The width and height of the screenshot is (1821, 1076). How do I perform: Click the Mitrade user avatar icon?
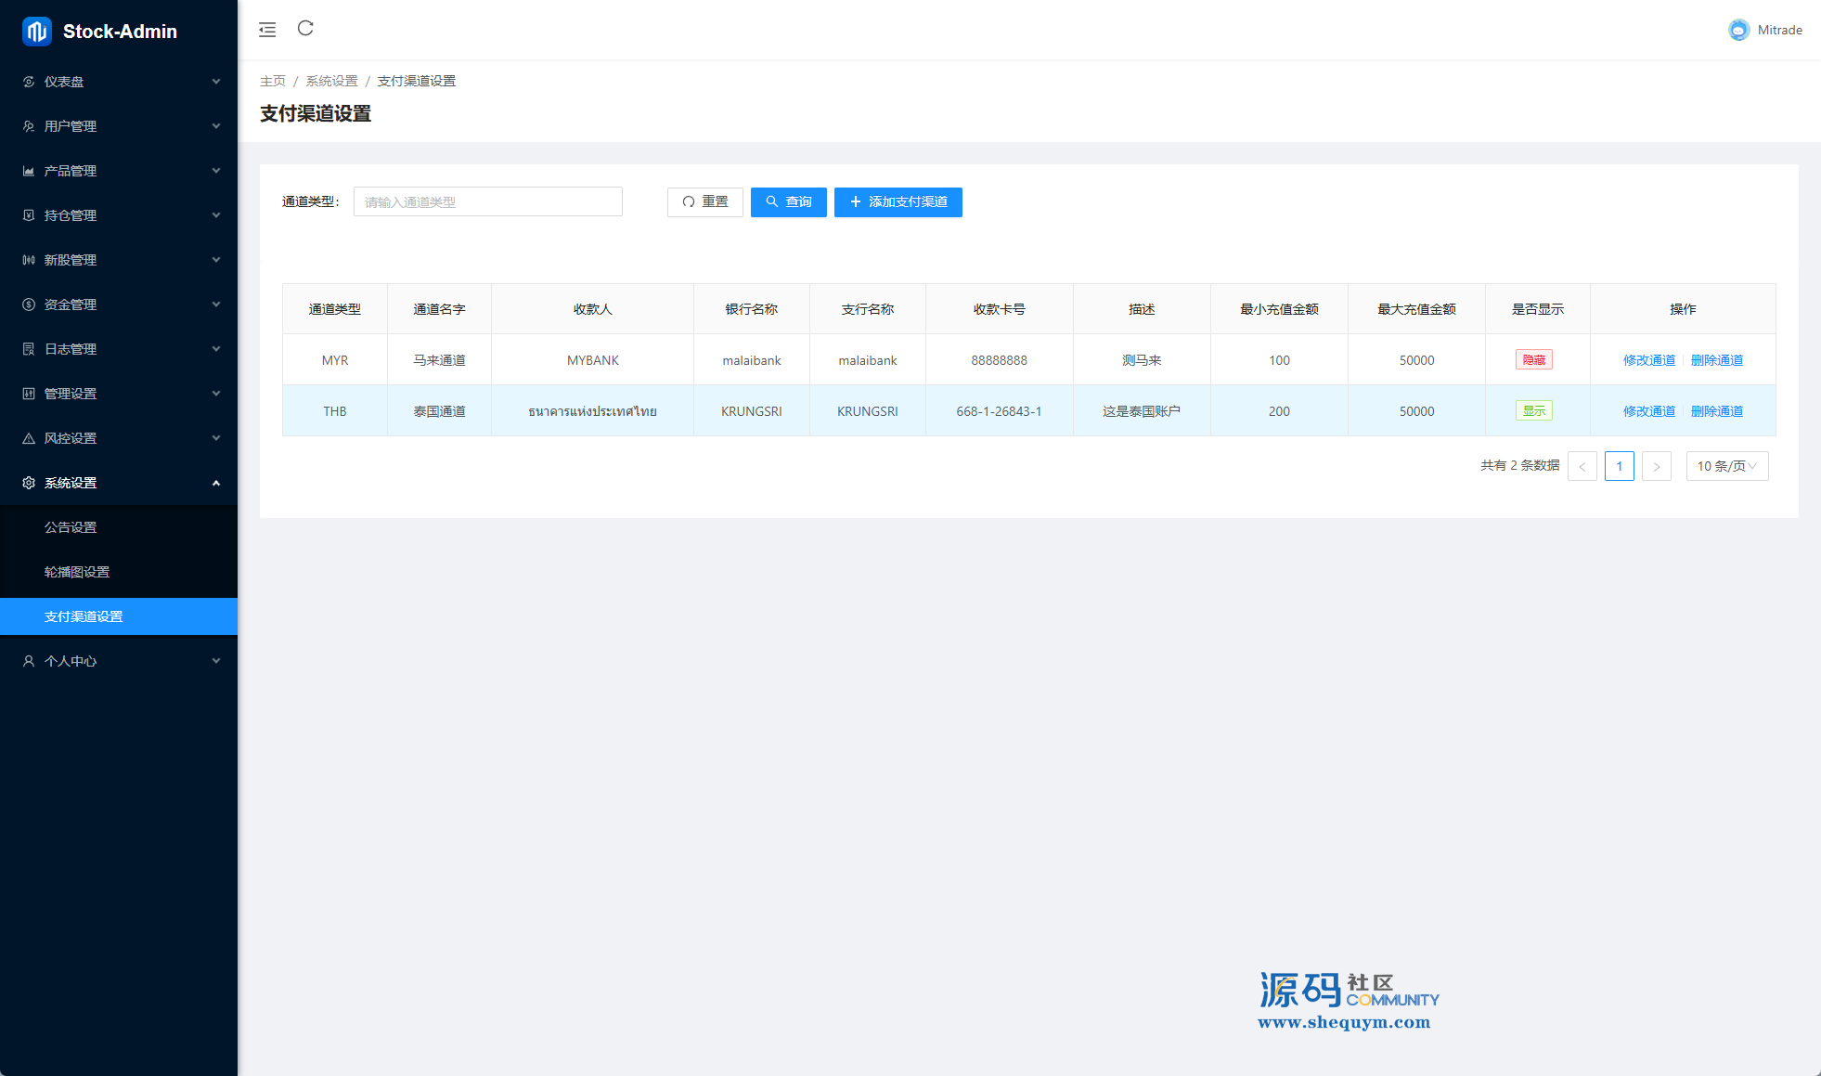(x=1738, y=30)
